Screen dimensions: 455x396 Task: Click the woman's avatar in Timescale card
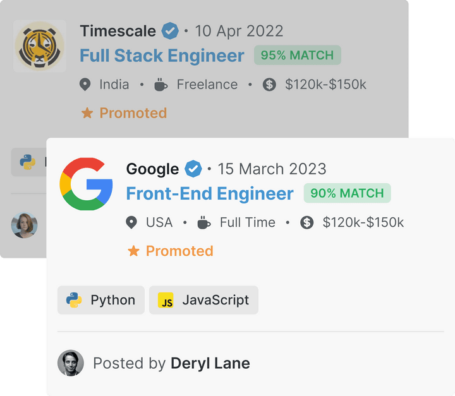pyautogui.click(x=25, y=225)
